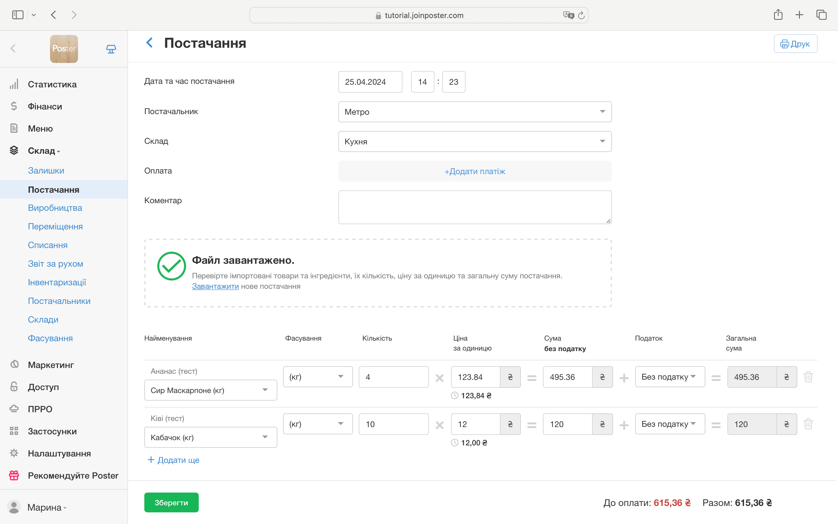The width and height of the screenshot is (838, 524).
Task: Open Фасування in the sidebar
Action: tap(51, 338)
